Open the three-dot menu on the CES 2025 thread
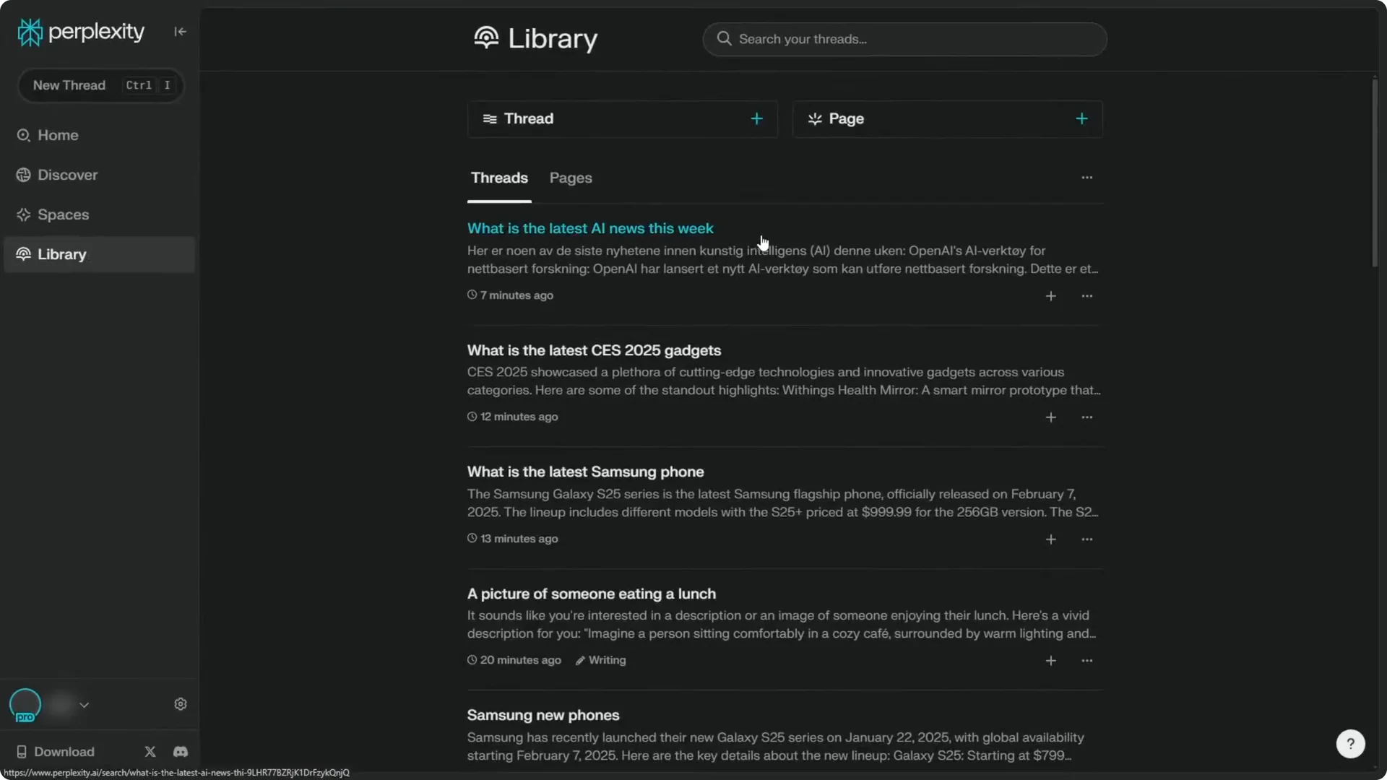The image size is (1387, 780). 1087,417
